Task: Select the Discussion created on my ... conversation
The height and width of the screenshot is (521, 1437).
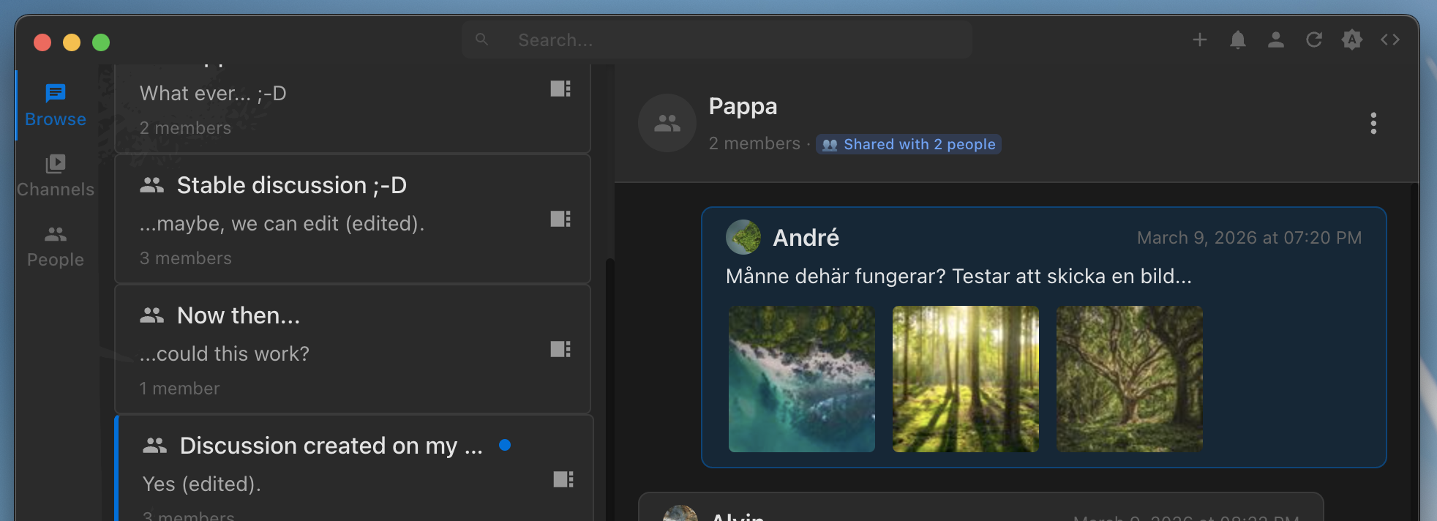Action: pos(354,468)
